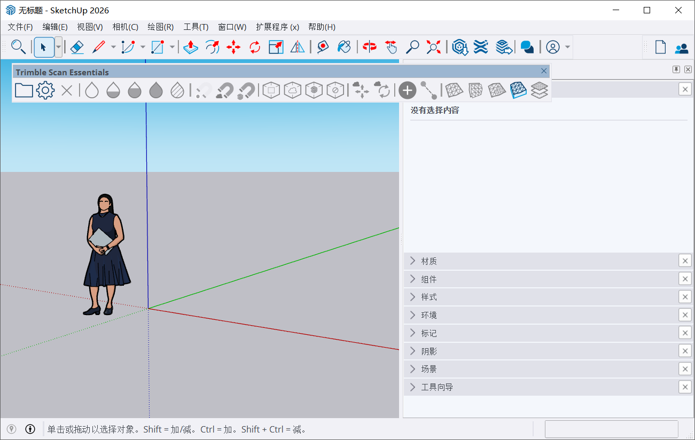Open 3D Warehouse from the toolbar
Screen dimensions: 695x440
click(x=460, y=47)
